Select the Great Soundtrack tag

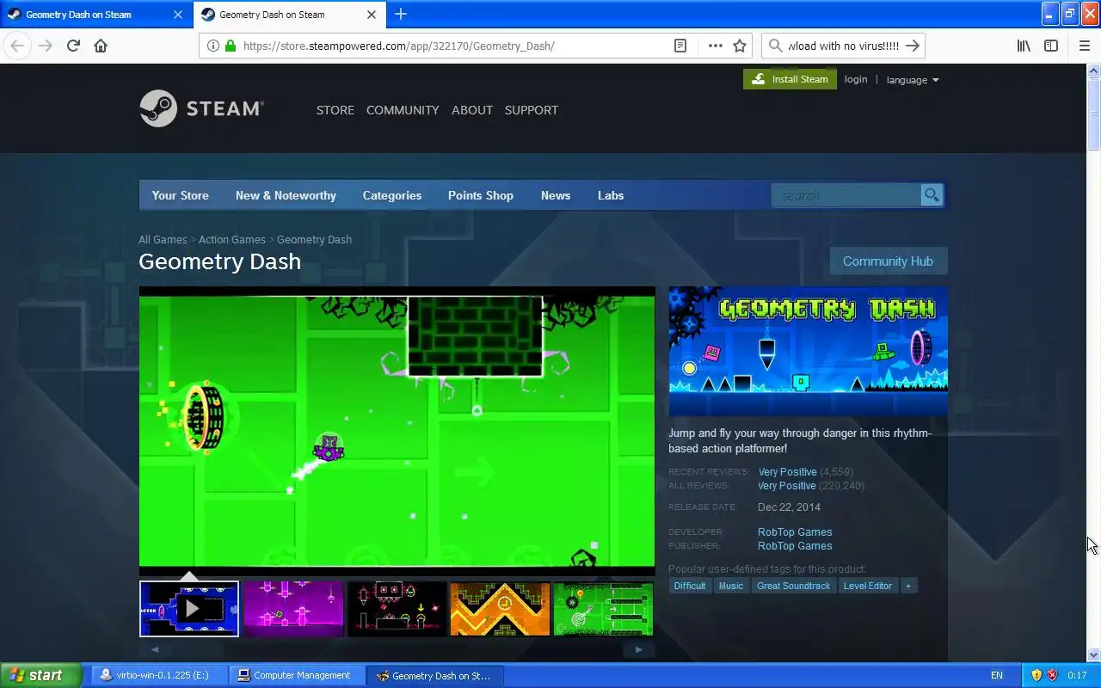pyautogui.click(x=794, y=586)
